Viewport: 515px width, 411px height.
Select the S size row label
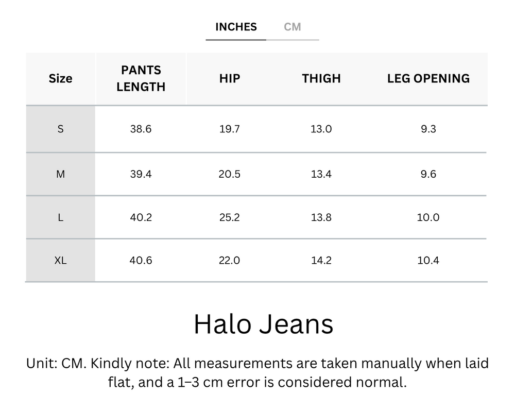pyautogui.click(x=60, y=129)
